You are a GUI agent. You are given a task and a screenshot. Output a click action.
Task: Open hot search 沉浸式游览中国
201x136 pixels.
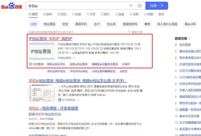[x=190, y=64]
